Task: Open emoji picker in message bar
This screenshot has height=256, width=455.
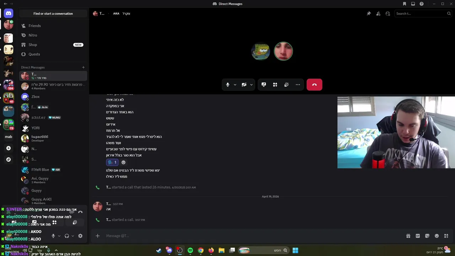Action: click(437, 236)
